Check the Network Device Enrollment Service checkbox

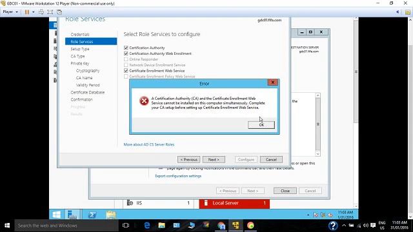(x=126, y=65)
